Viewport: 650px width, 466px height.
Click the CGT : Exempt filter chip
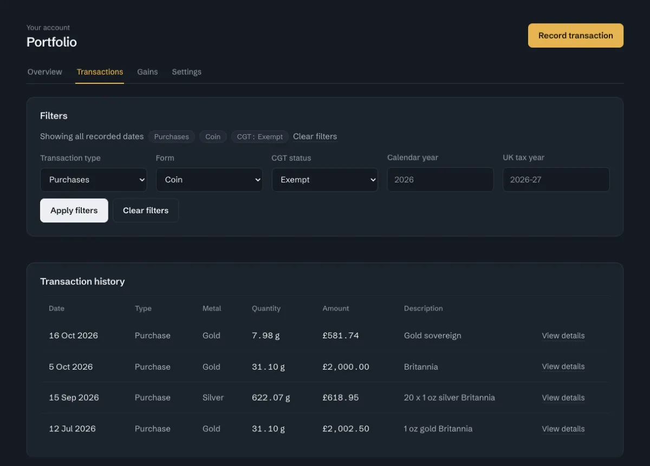tap(260, 136)
